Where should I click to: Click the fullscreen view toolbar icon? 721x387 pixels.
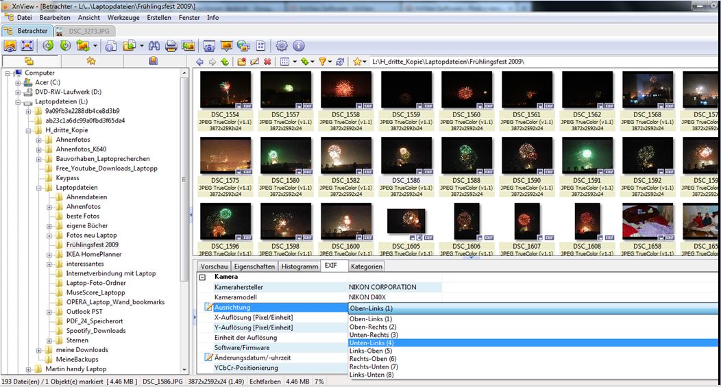click(27, 46)
